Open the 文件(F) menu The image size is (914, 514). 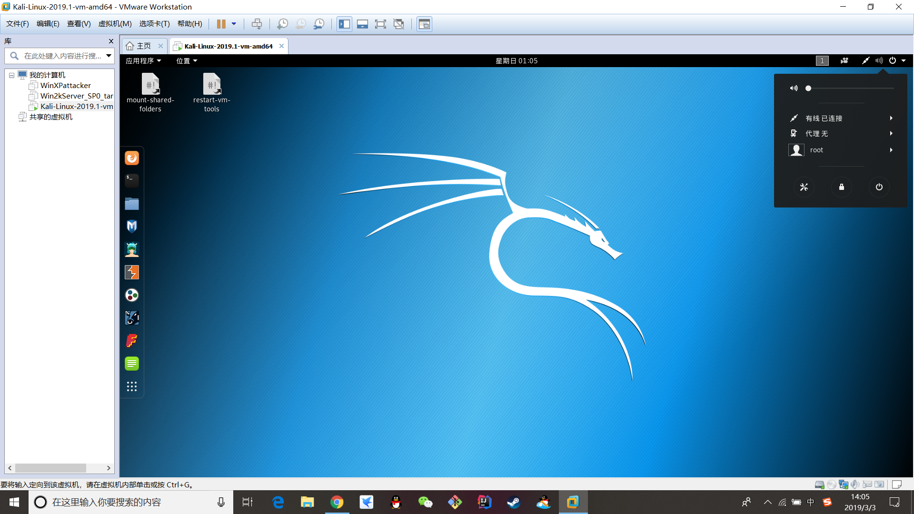18,24
